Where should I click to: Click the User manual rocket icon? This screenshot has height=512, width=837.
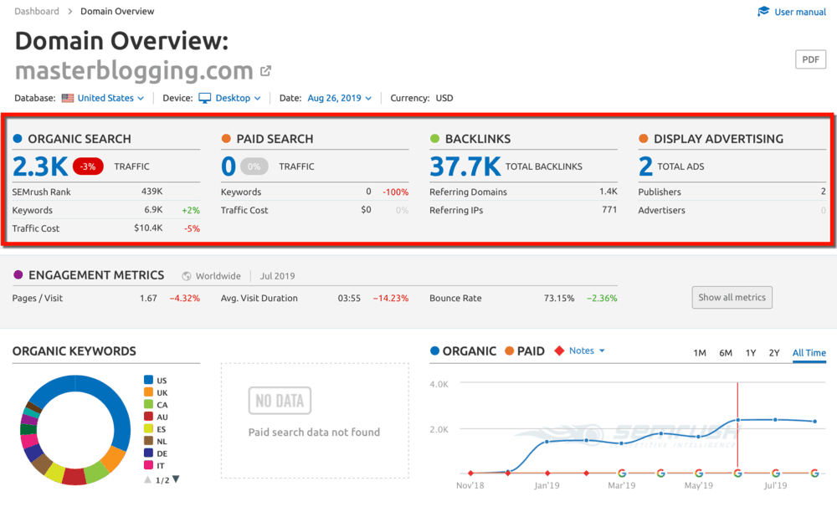tap(763, 11)
